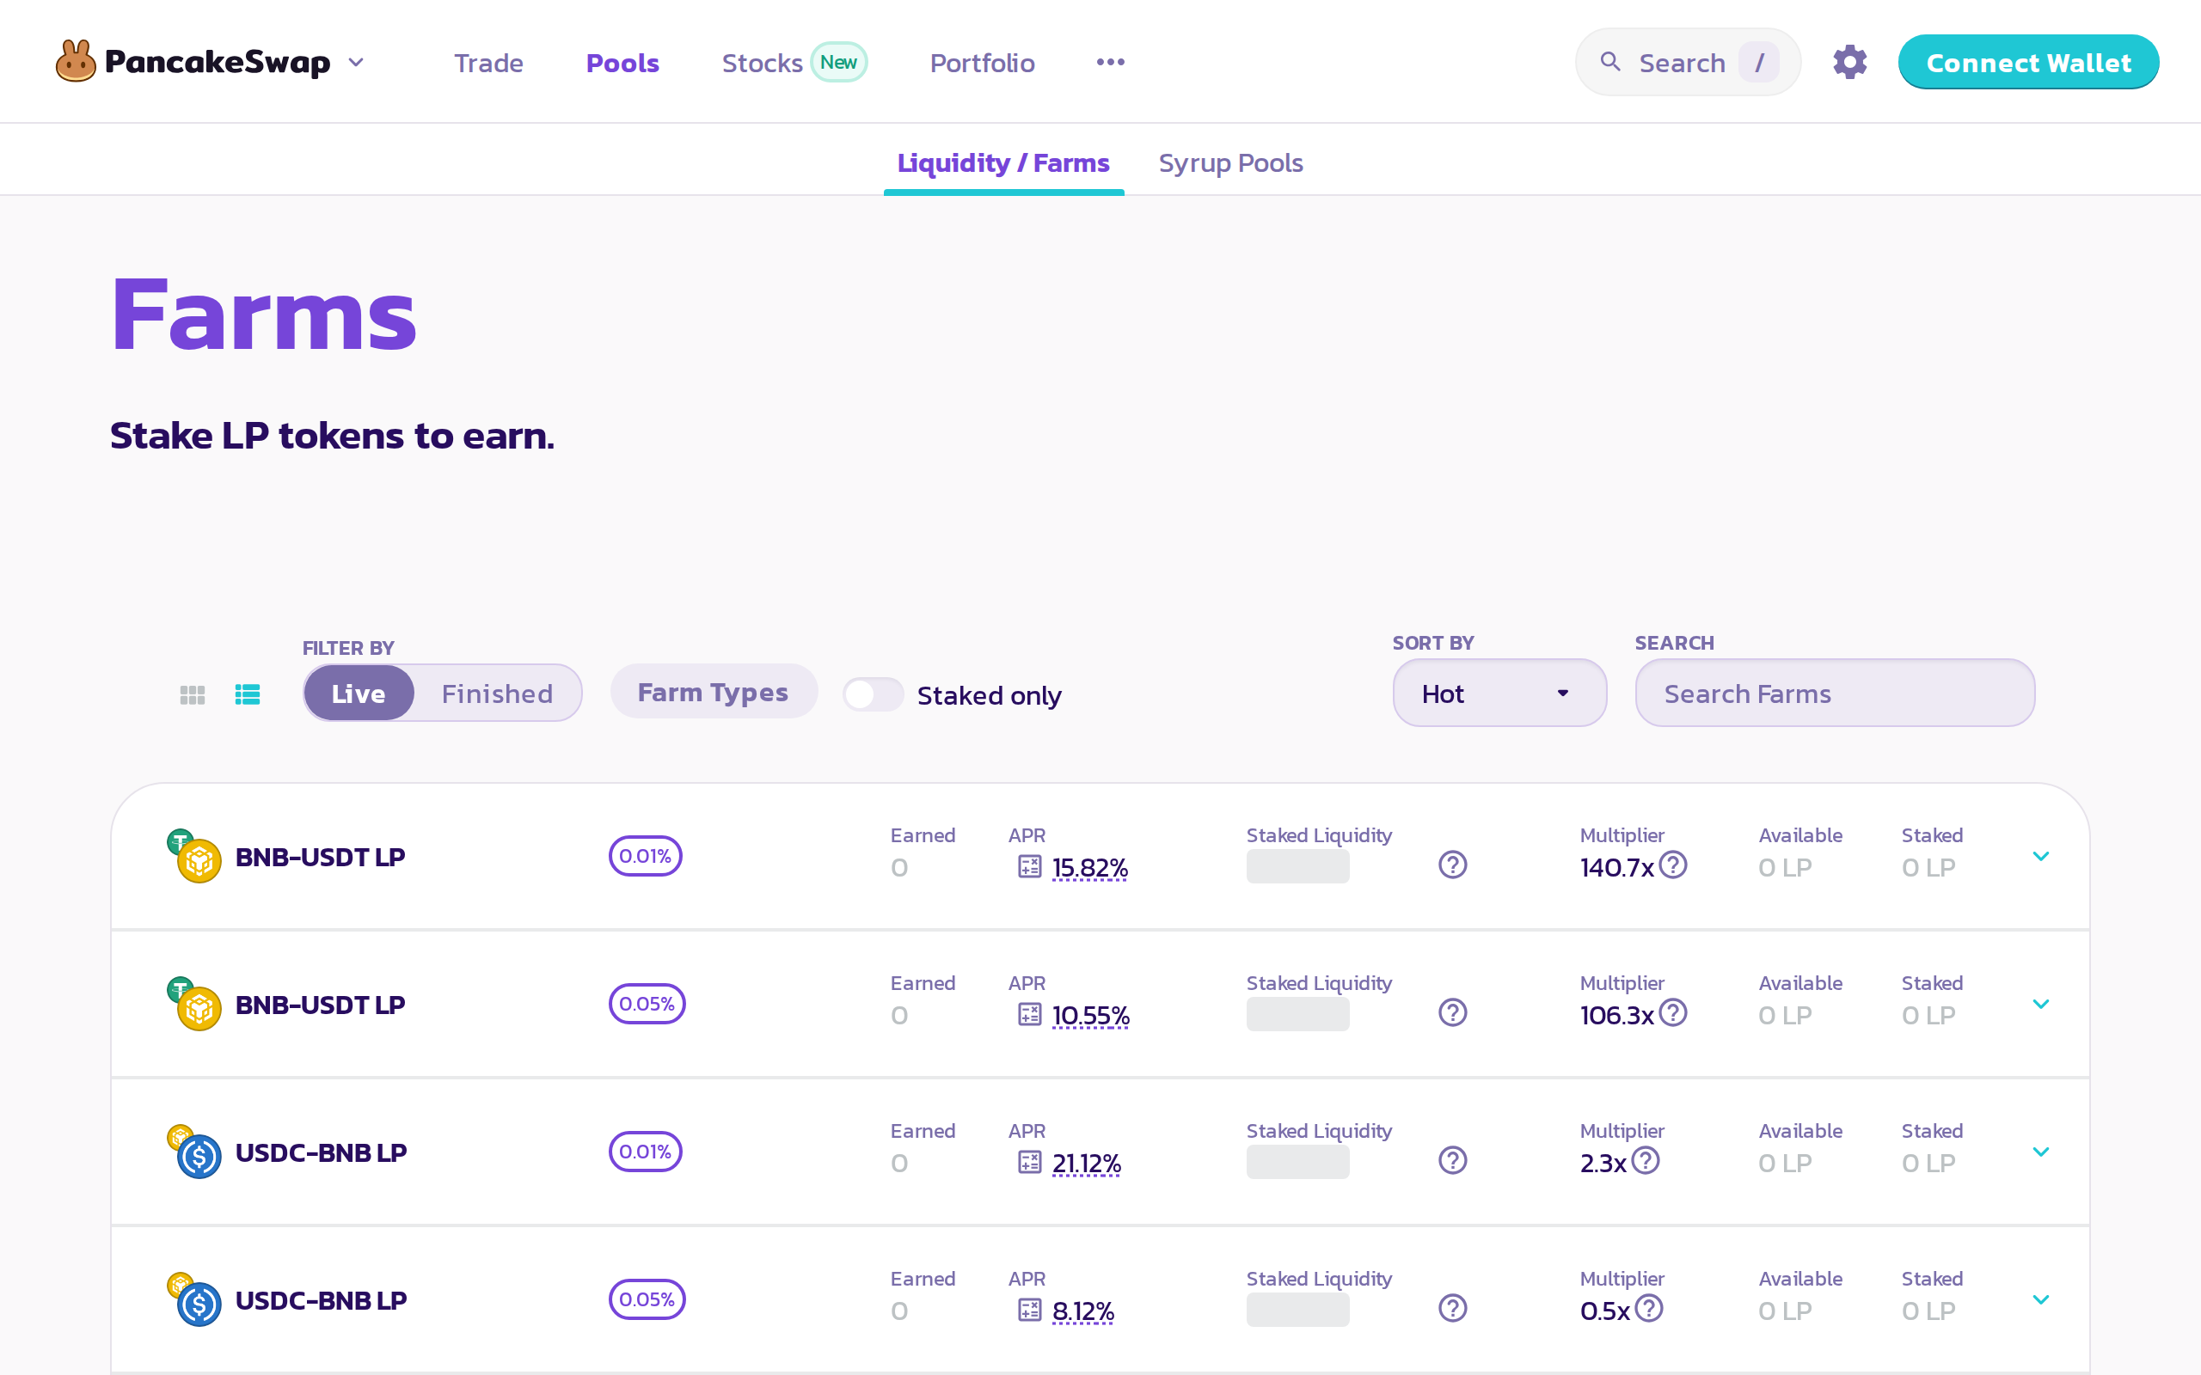Click the 10.55% APR value
This screenshot has height=1375, width=2201.
tap(1090, 1015)
